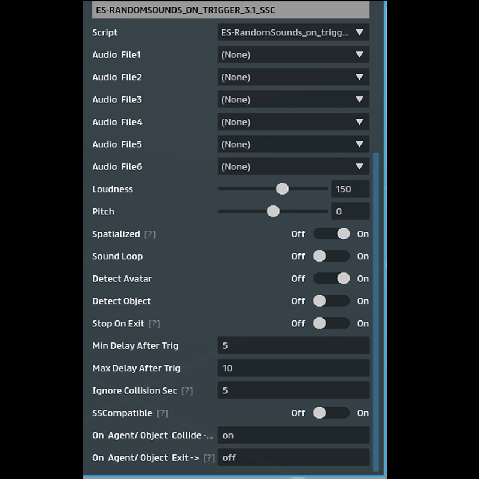Click the Pitch slider handle
The height and width of the screenshot is (479, 479).
(273, 211)
